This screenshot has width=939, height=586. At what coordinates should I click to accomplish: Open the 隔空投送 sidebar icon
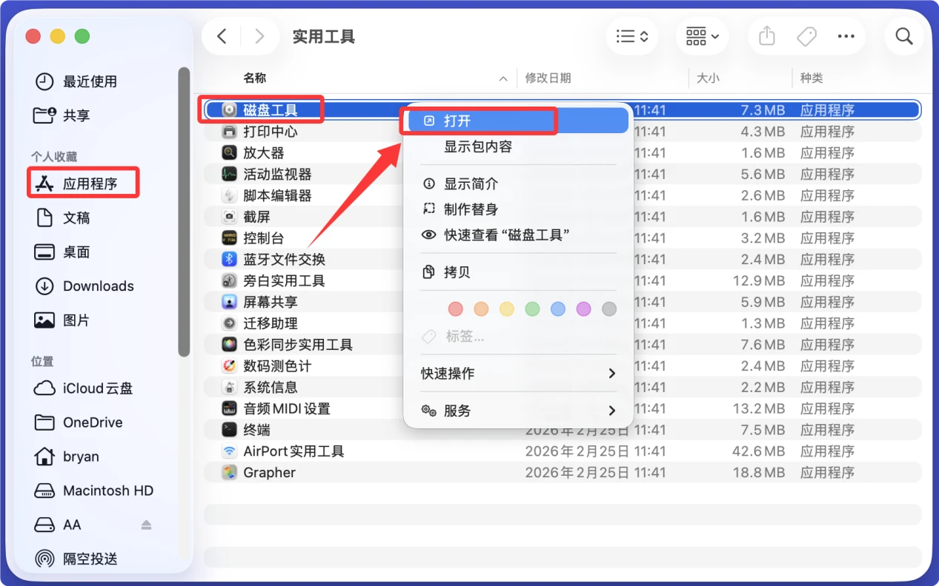click(x=45, y=559)
